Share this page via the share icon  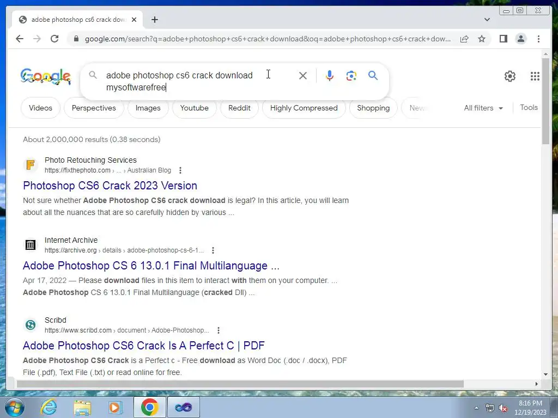pos(464,39)
